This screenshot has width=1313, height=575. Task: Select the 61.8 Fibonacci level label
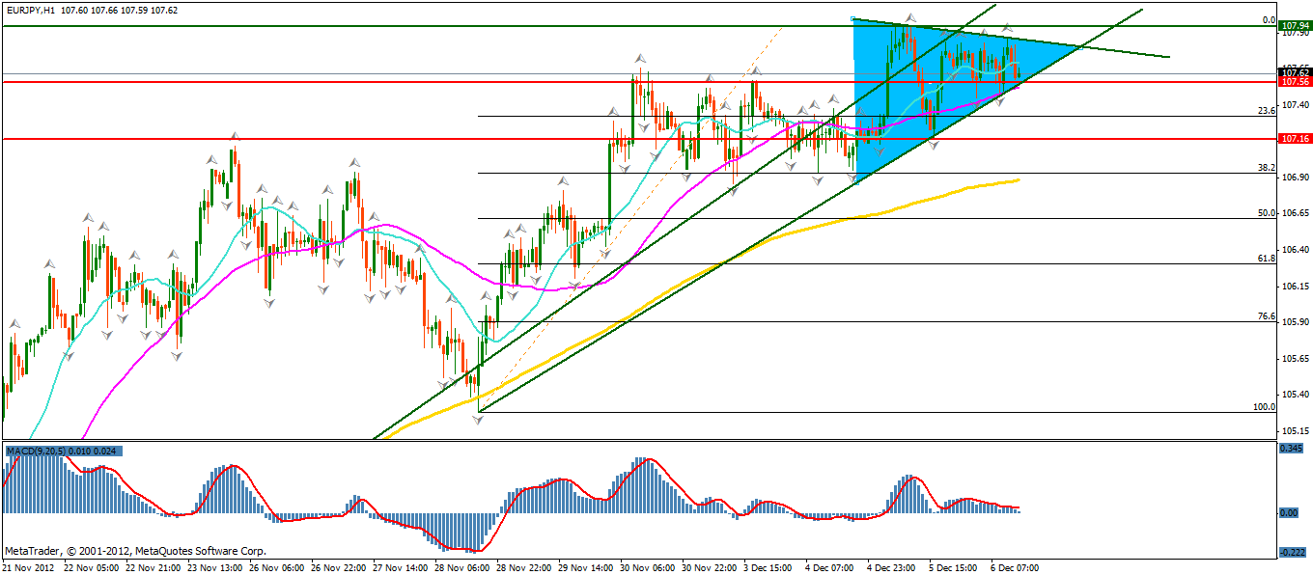point(1267,259)
